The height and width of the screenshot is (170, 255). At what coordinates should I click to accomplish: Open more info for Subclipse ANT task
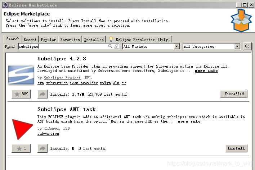pyautogui.click(x=189, y=121)
